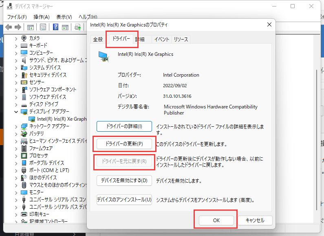Click the カメラ camera device icon
This screenshot has height=236, width=324.
click(x=24, y=38)
